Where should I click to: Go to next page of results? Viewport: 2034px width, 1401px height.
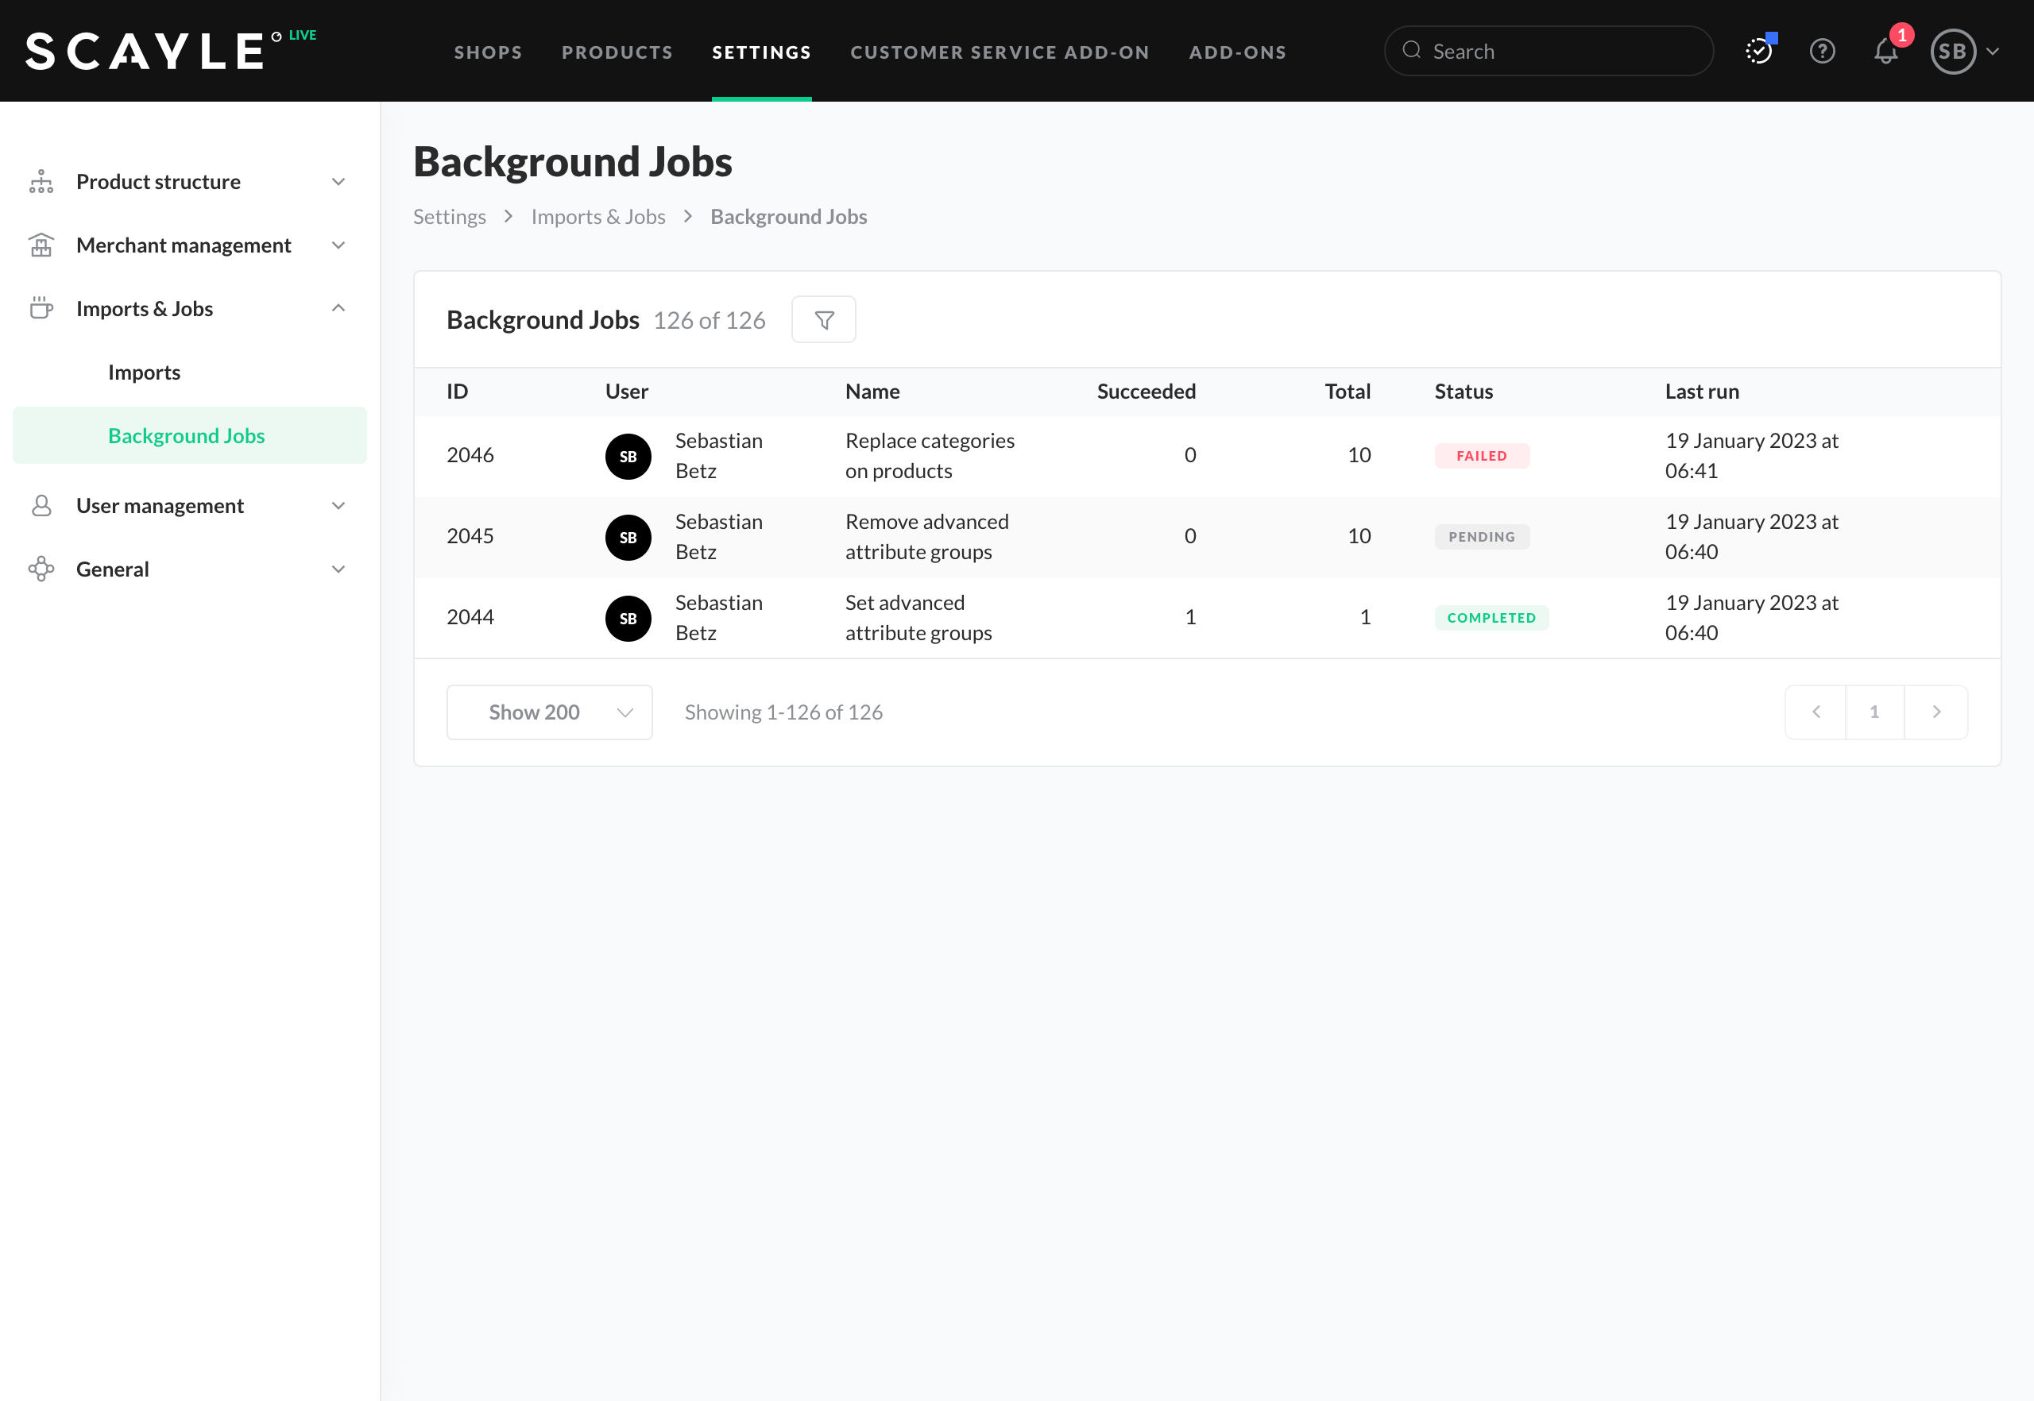coord(1935,712)
